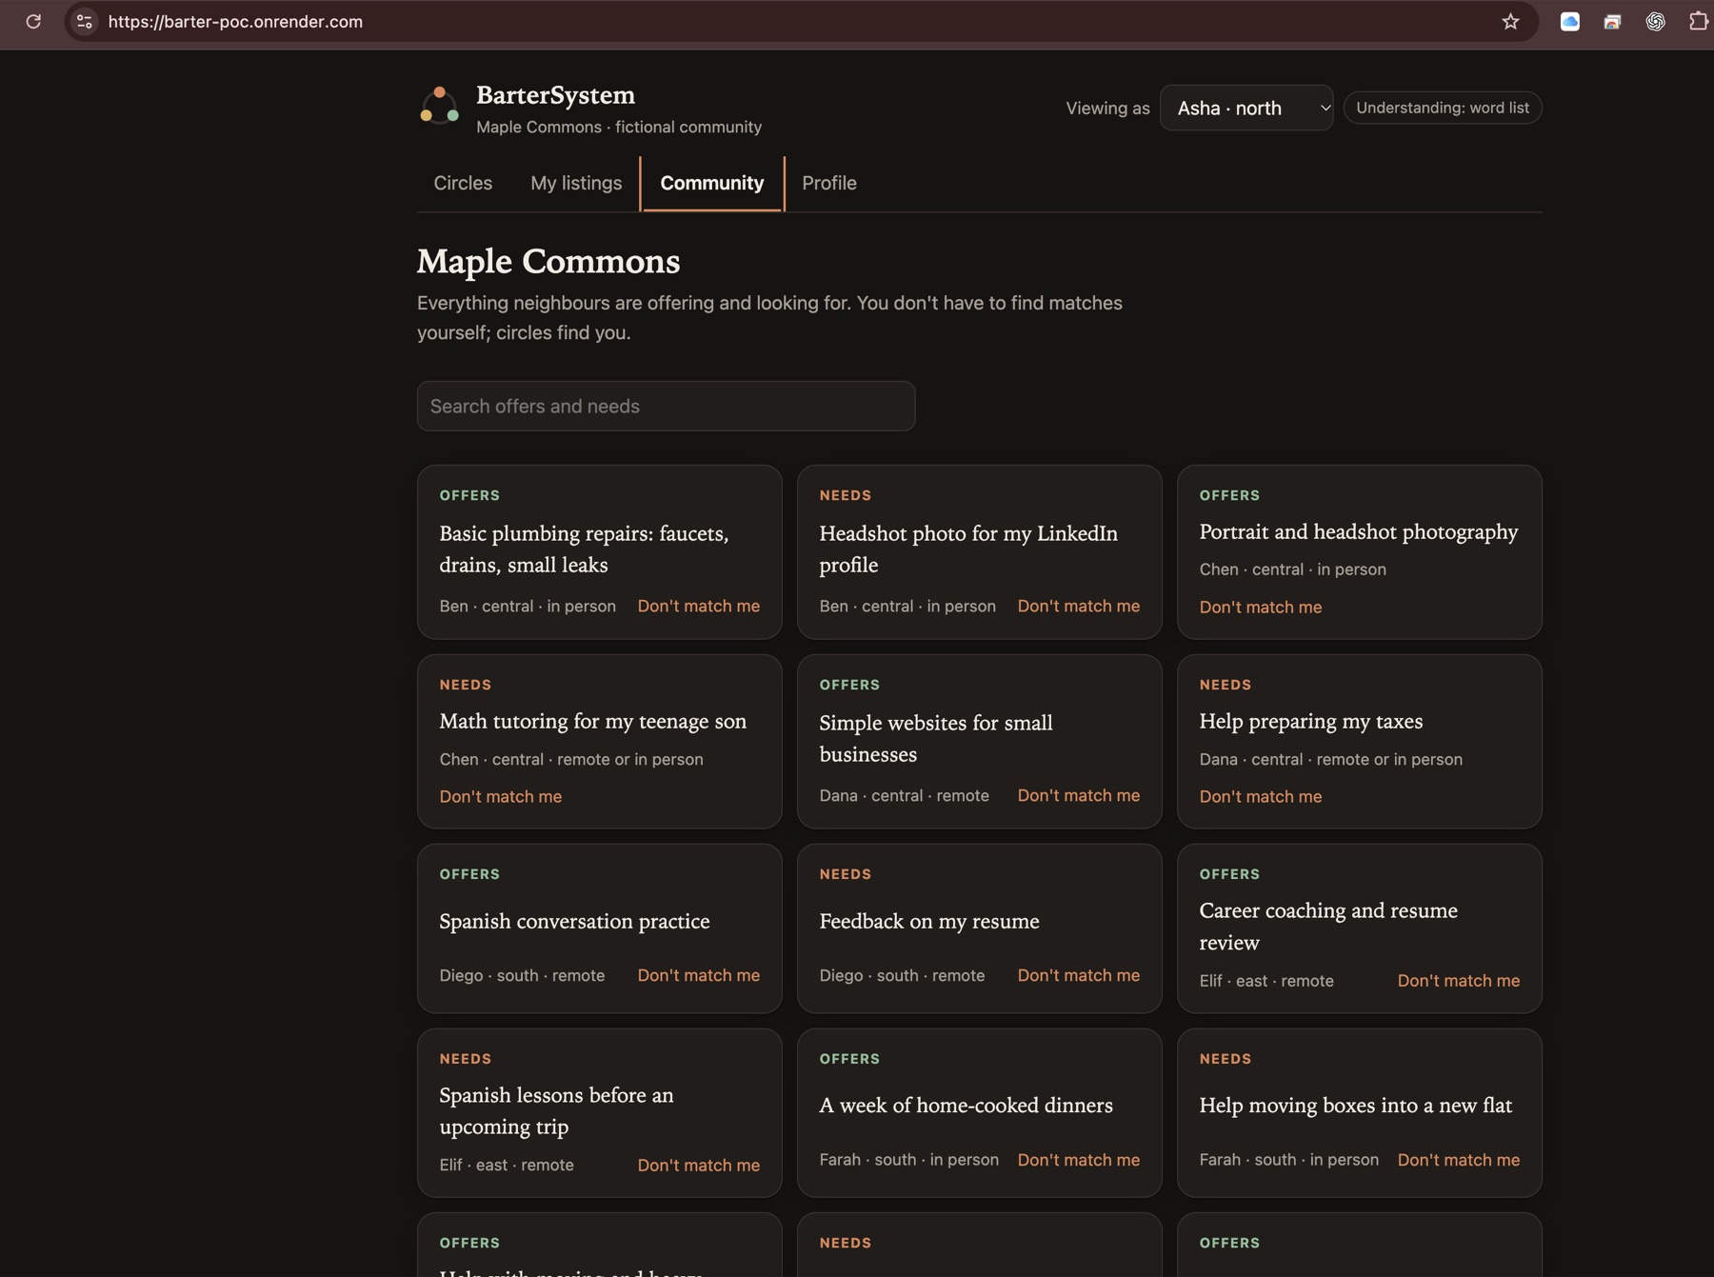Viewport: 1714px width, 1277px height.
Task: Click 'Portrait and headshot photography' title
Action: coord(1359,531)
